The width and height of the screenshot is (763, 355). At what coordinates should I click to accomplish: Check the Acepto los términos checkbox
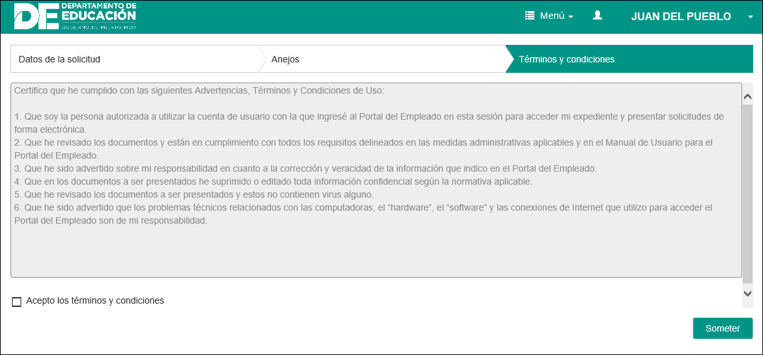tap(17, 302)
